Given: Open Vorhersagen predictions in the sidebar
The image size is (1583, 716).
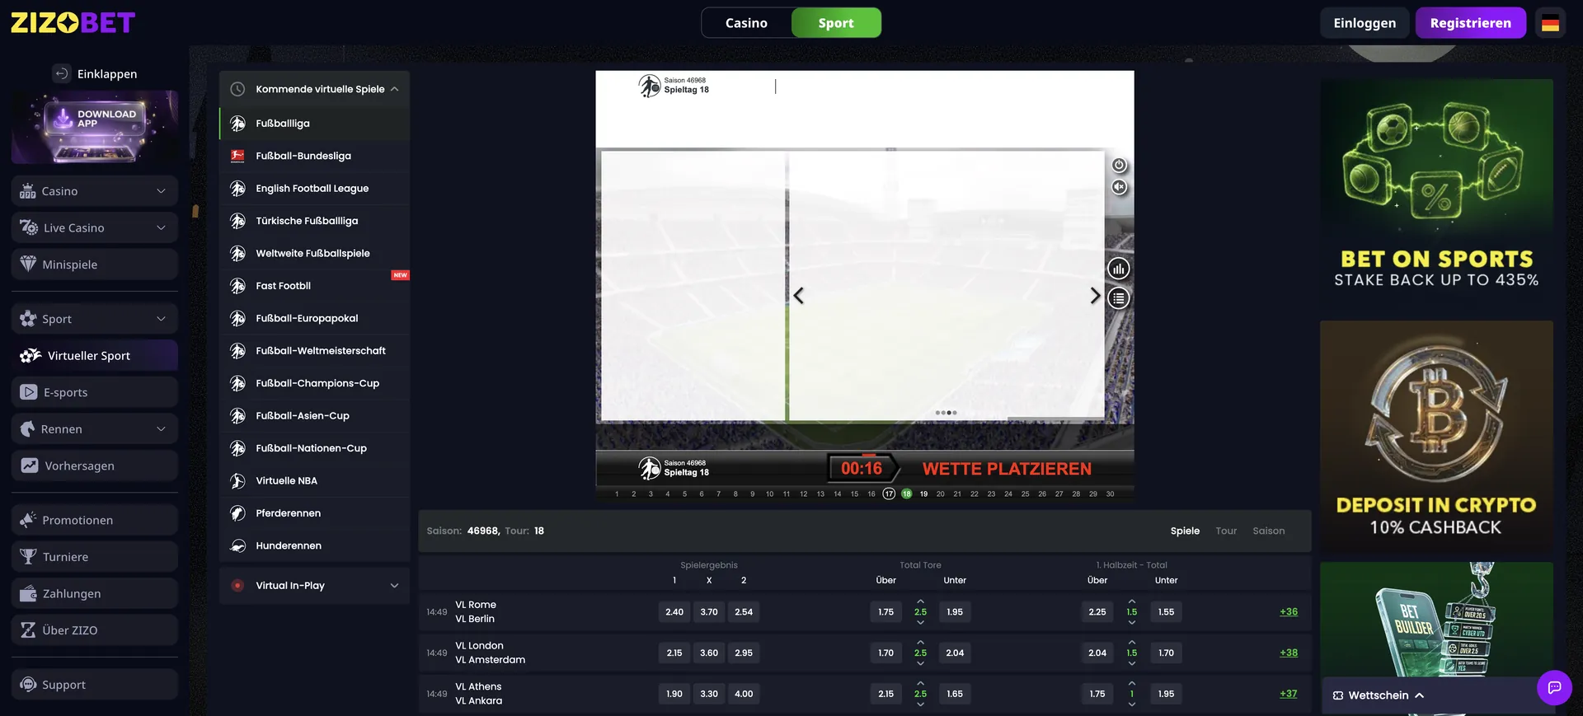Looking at the screenshot, I should 95,466.
